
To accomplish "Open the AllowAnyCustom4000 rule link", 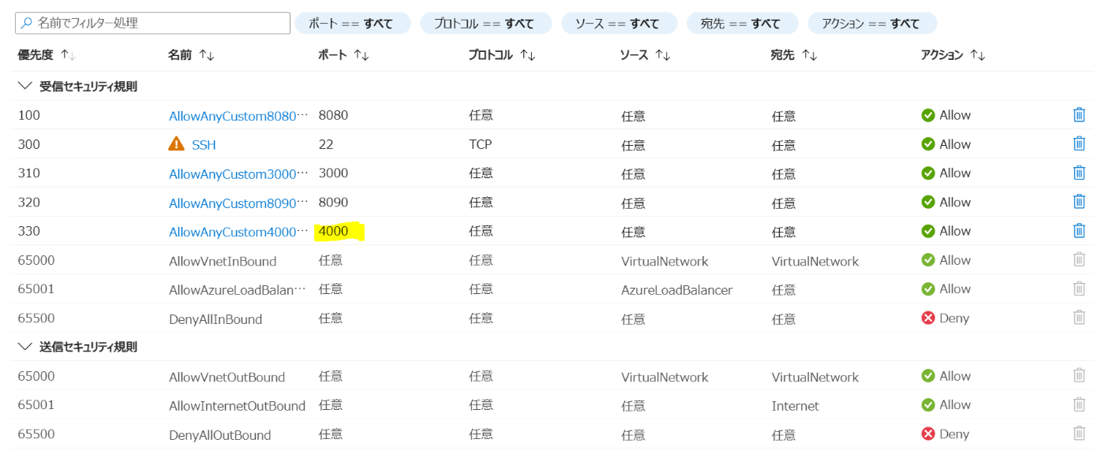I will point(238,232).
